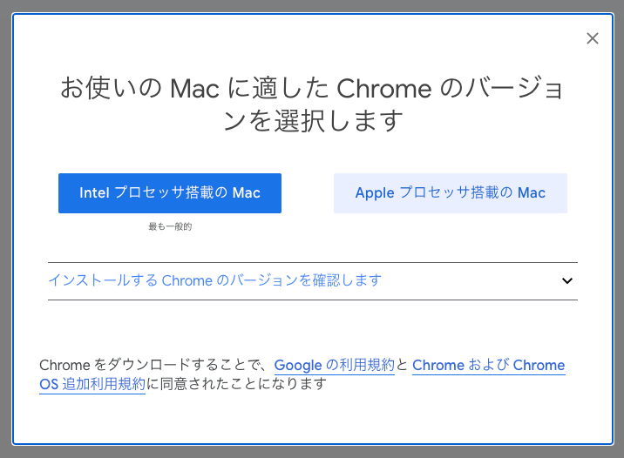The height and width of the screenshot is (458, 624).
Task: Close the dialog with the X icon
Action: point(592,38)
